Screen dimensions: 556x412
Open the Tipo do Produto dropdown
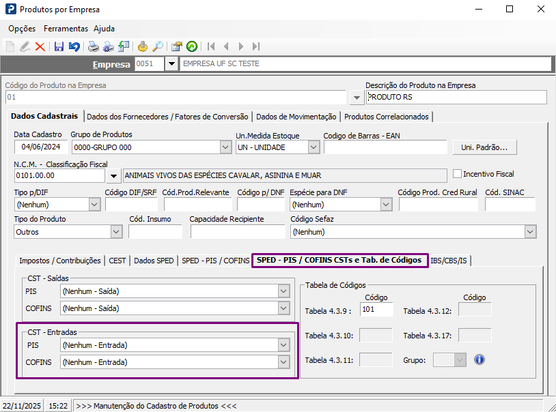pyautogui.click(x=115, y=232)
